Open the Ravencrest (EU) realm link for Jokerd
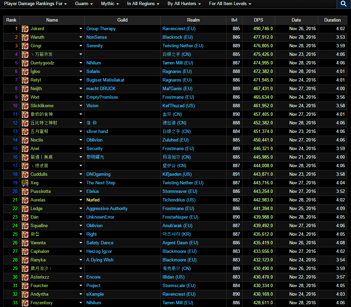351x307 pixels. coord(179,29)
